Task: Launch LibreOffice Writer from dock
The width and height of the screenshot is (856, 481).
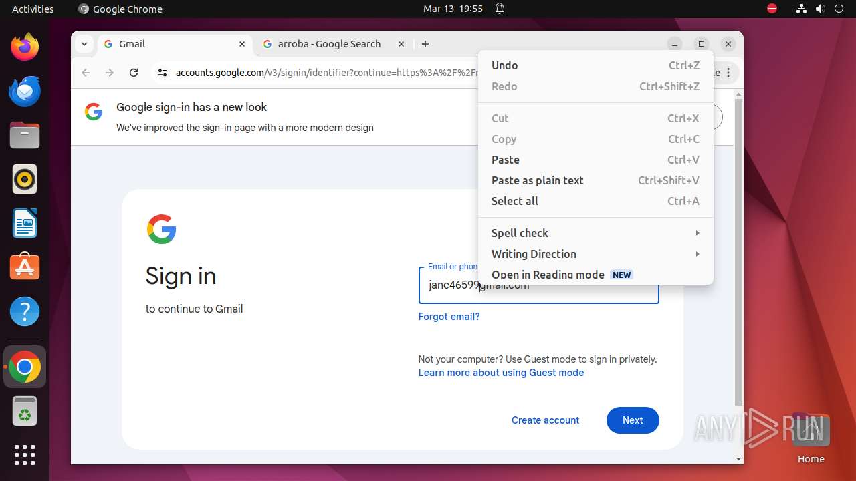Action: click(x=25, y=223)
